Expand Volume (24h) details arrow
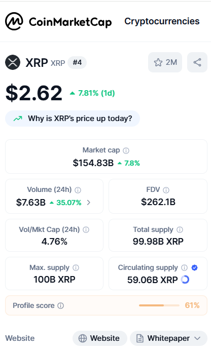The image size is (211, 352). click(x=89, y=203)
